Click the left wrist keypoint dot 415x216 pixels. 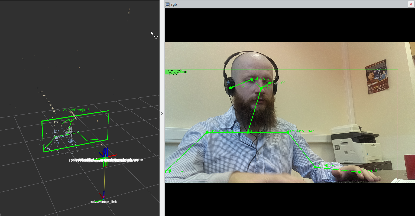point(359,172)
